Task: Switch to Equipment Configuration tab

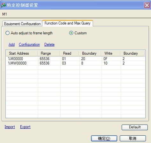Action: point(22,24)
